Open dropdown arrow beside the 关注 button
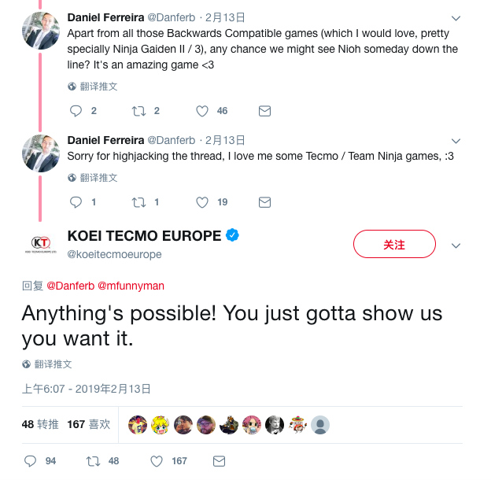The width and height of the screenshot is (491, 480). [x=456, y=246]
